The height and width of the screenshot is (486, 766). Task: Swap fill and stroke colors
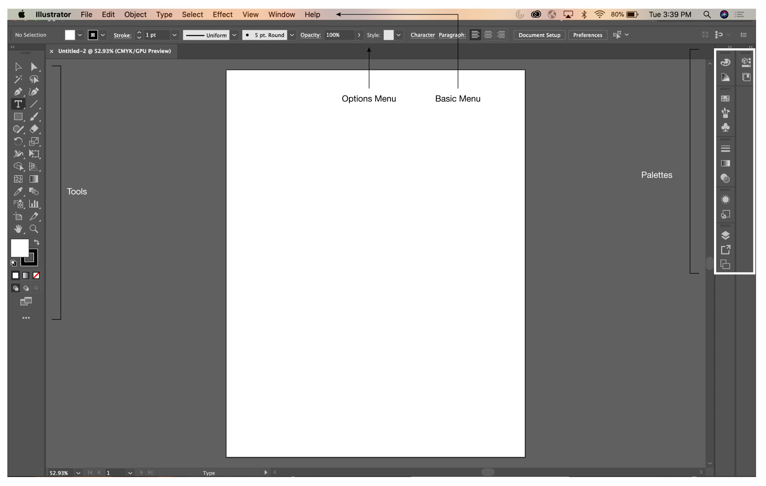[x=36, y=242]
